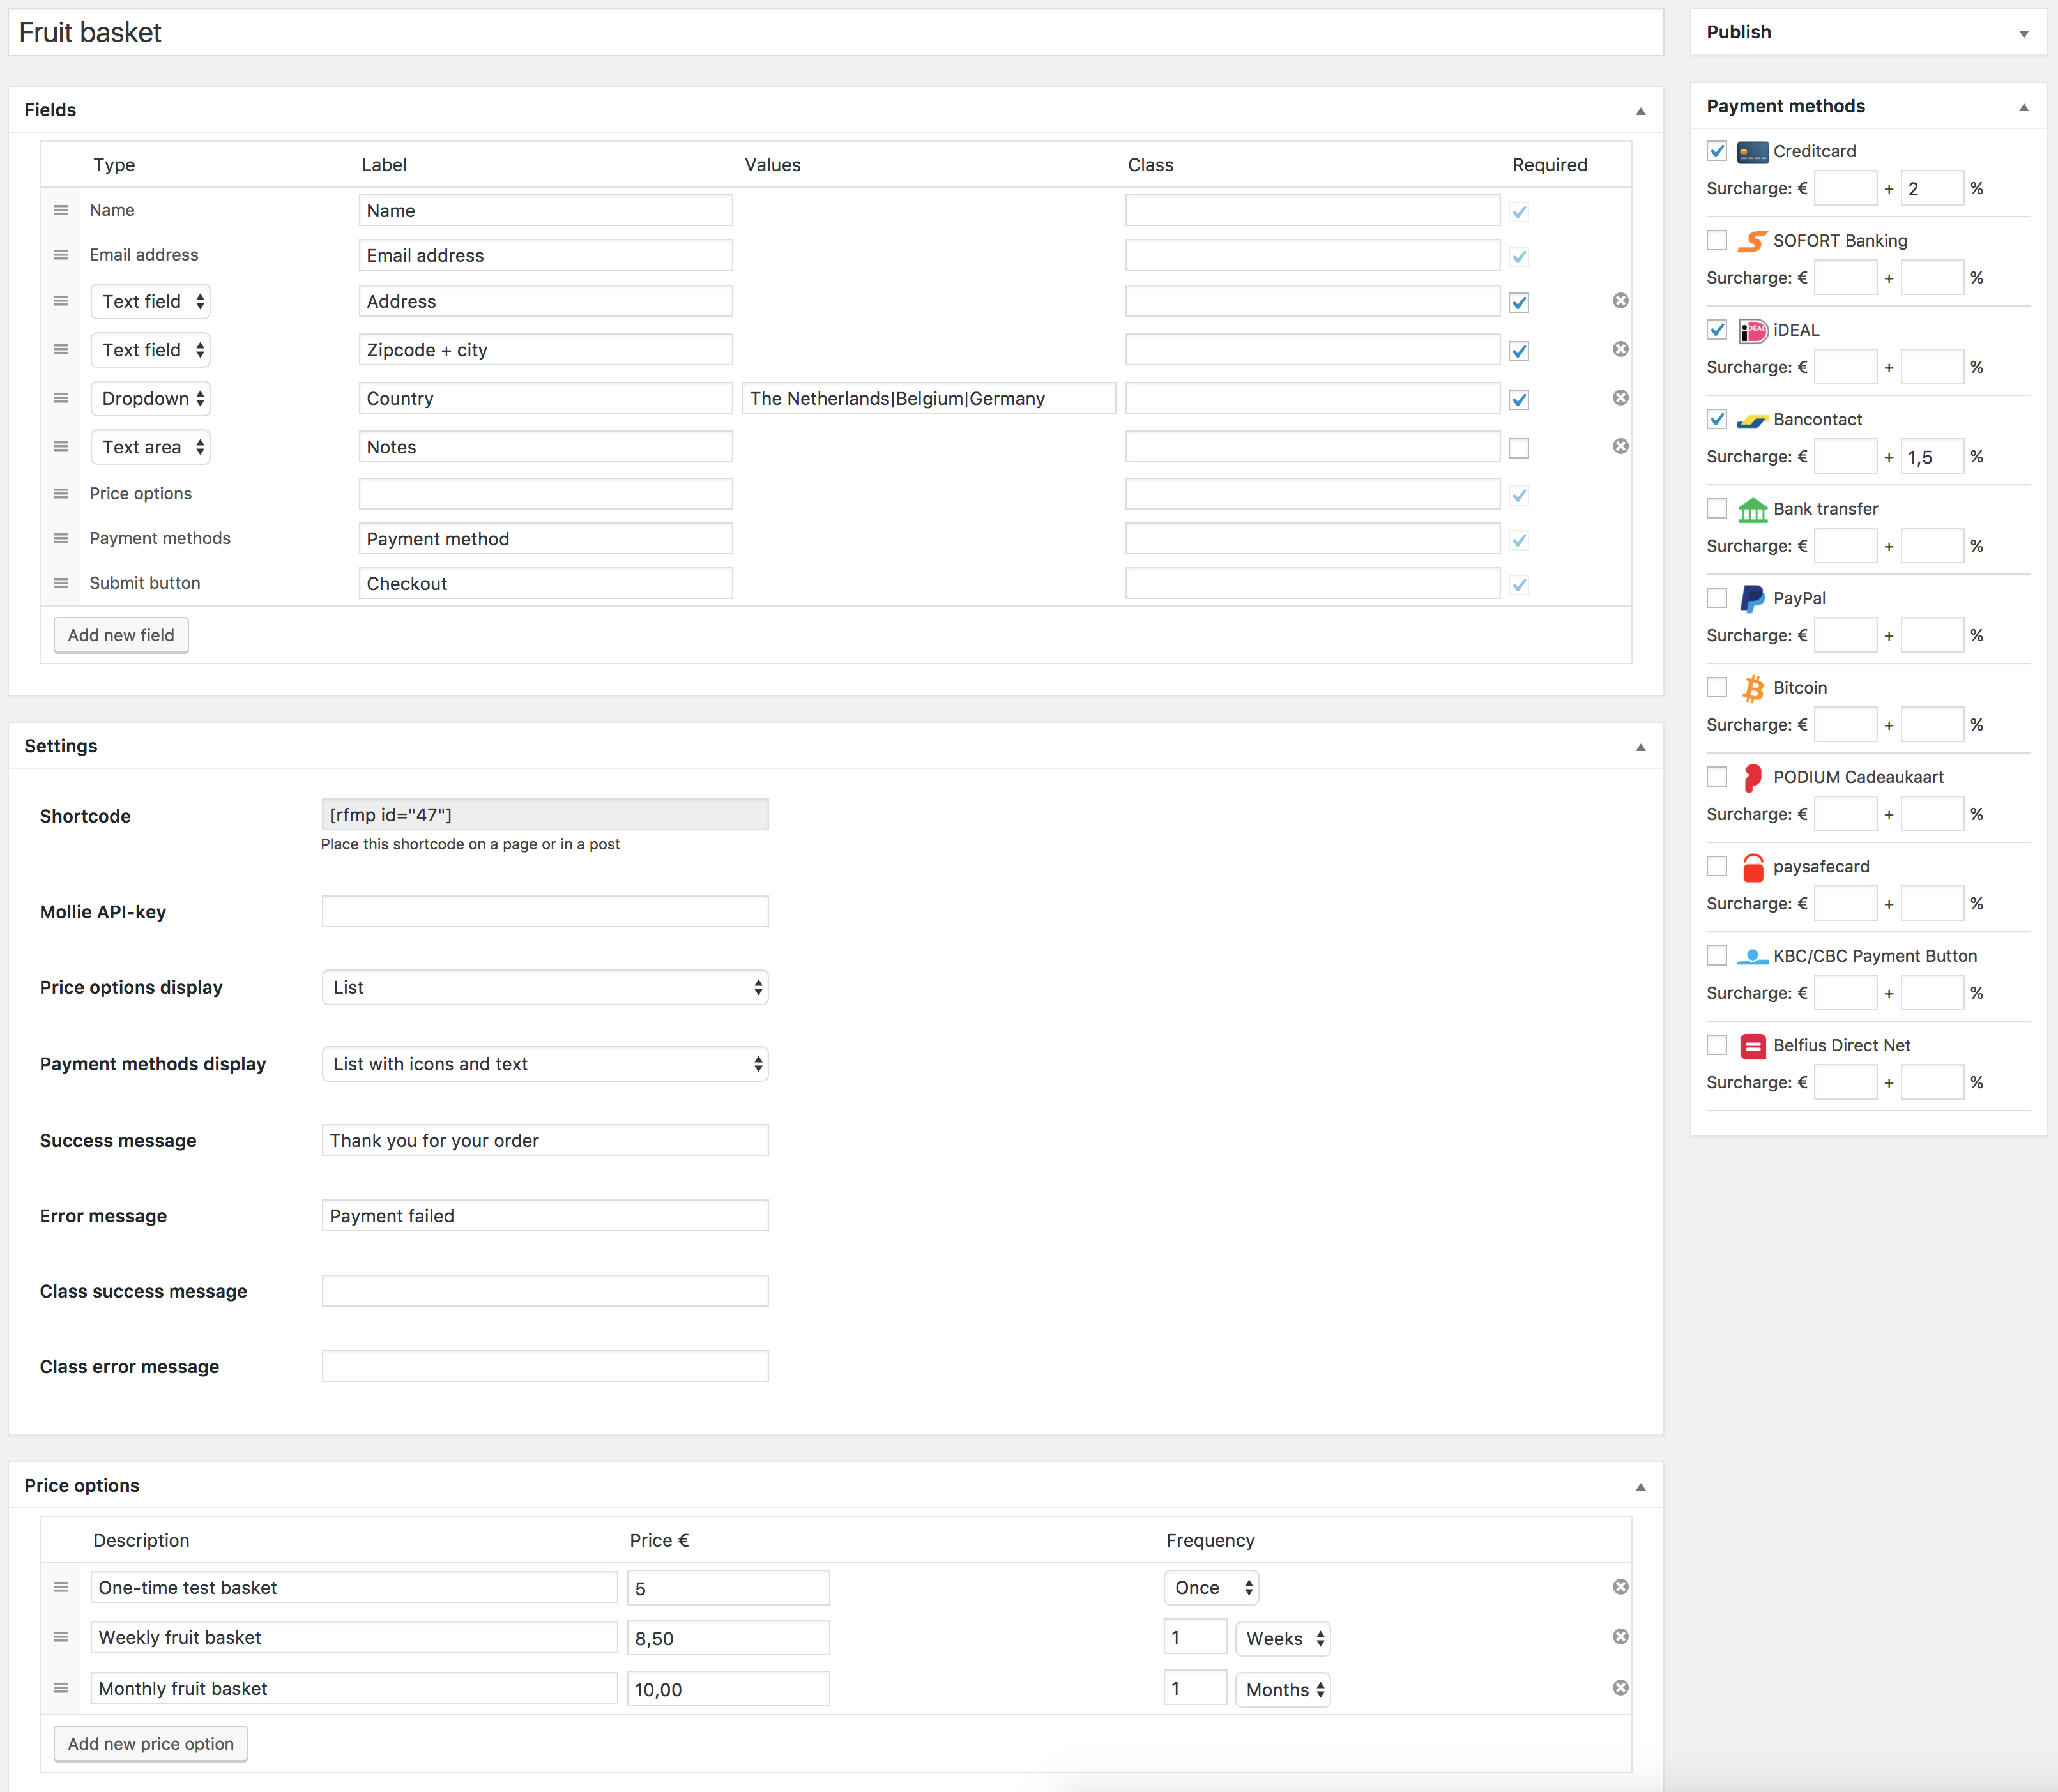The width and height of the screenshot is (2058, 1792).
Task: Grab the drag handle for the Submit button row
Action: [x=61, y=583]
